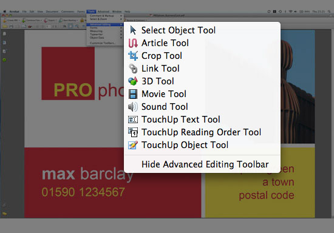
Task: Expand the Select & Zoom submenu
Action: coord(105,19)
